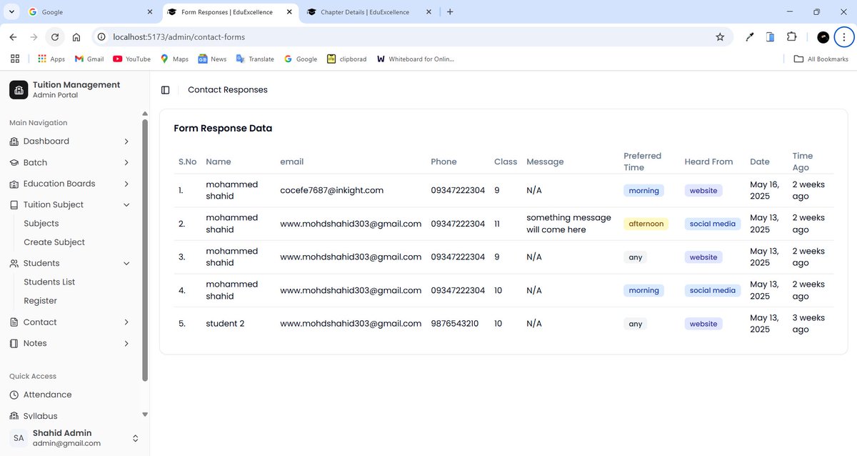The height and width of the screenshot is (456, 857).
Task: Click the Tuition Management logo icon
Action: coord(19,89)
